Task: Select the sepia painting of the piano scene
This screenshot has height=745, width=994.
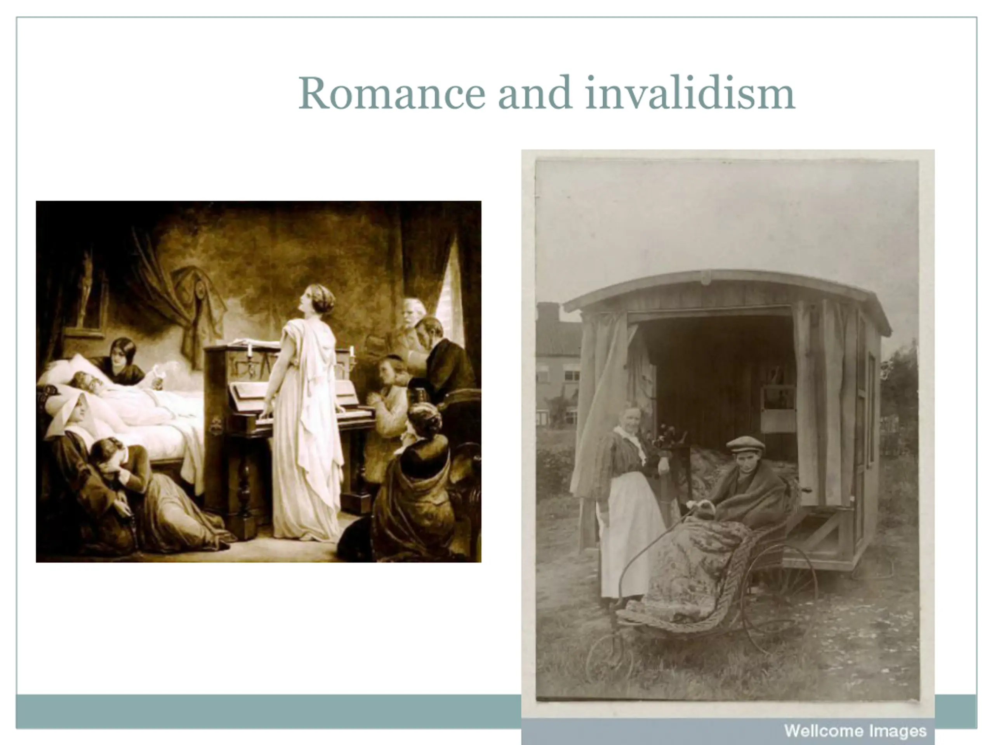Action: [258, 382]
